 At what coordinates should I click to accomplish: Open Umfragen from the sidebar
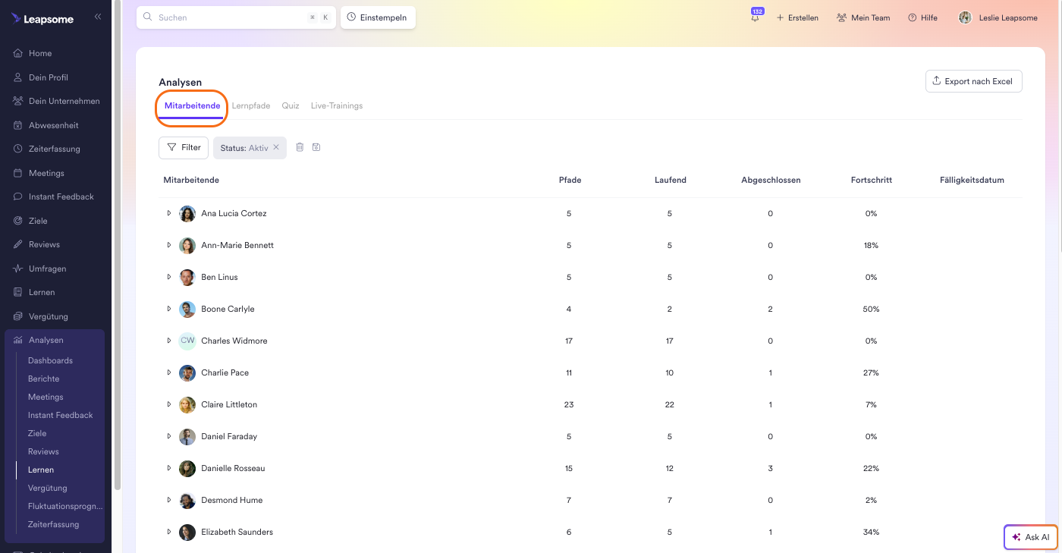47,269
